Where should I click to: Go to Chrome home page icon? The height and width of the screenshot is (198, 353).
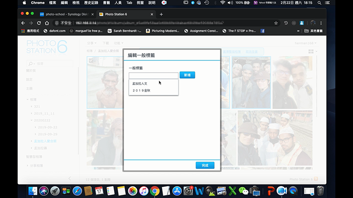pyautogui.click(x=47, y=23)
